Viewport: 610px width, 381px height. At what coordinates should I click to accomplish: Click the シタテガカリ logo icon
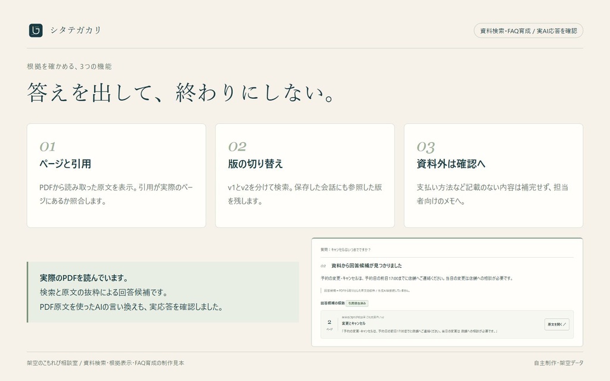pyautogui.click(x=36, y=30)
